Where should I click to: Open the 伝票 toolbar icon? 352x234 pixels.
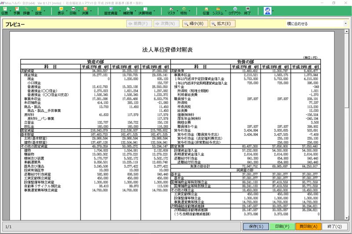pos(5,11)
